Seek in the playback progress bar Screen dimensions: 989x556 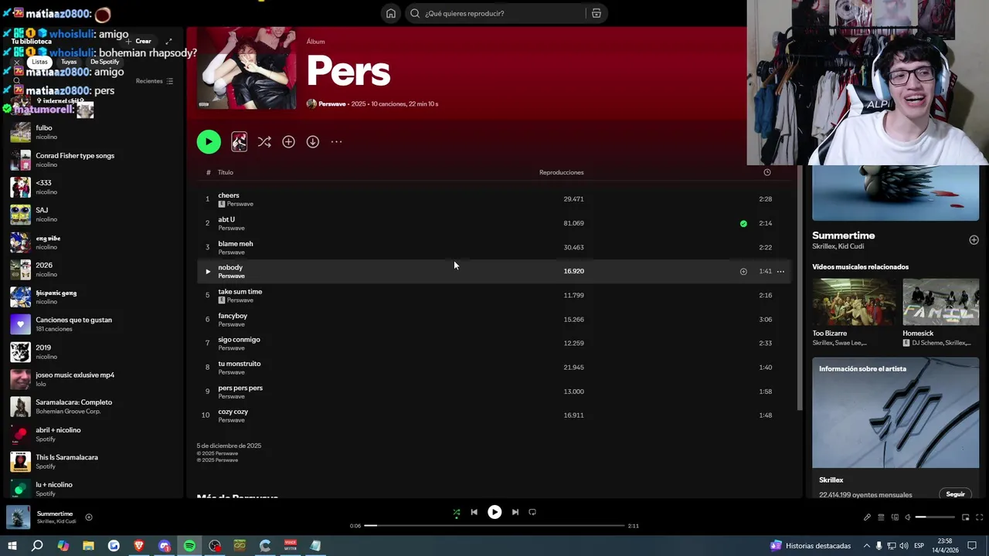(494, 526)
